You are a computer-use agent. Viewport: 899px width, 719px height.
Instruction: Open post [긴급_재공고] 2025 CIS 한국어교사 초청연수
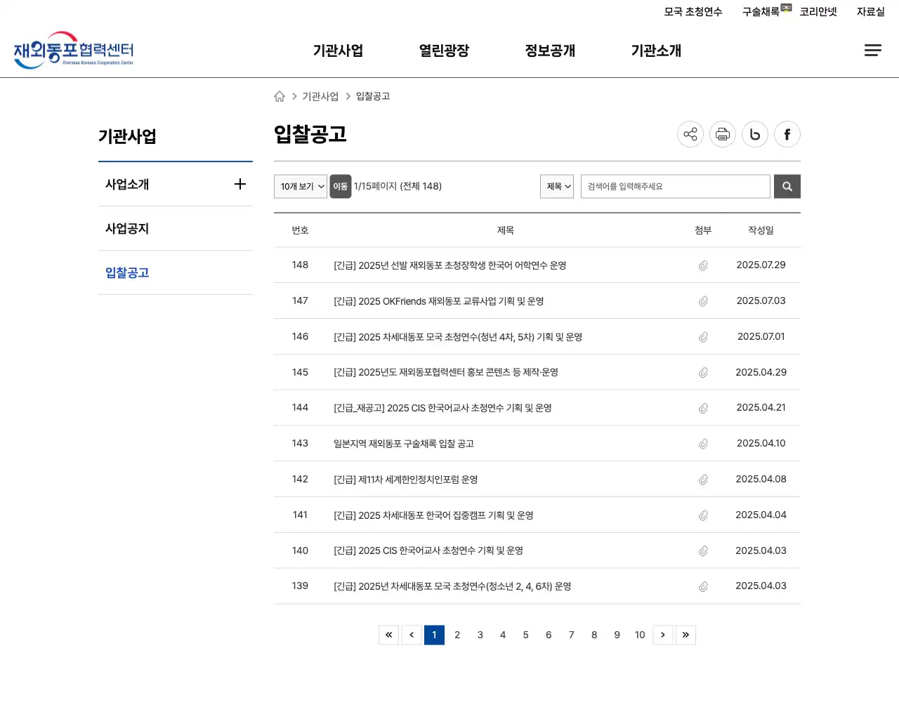pos(442,408)
